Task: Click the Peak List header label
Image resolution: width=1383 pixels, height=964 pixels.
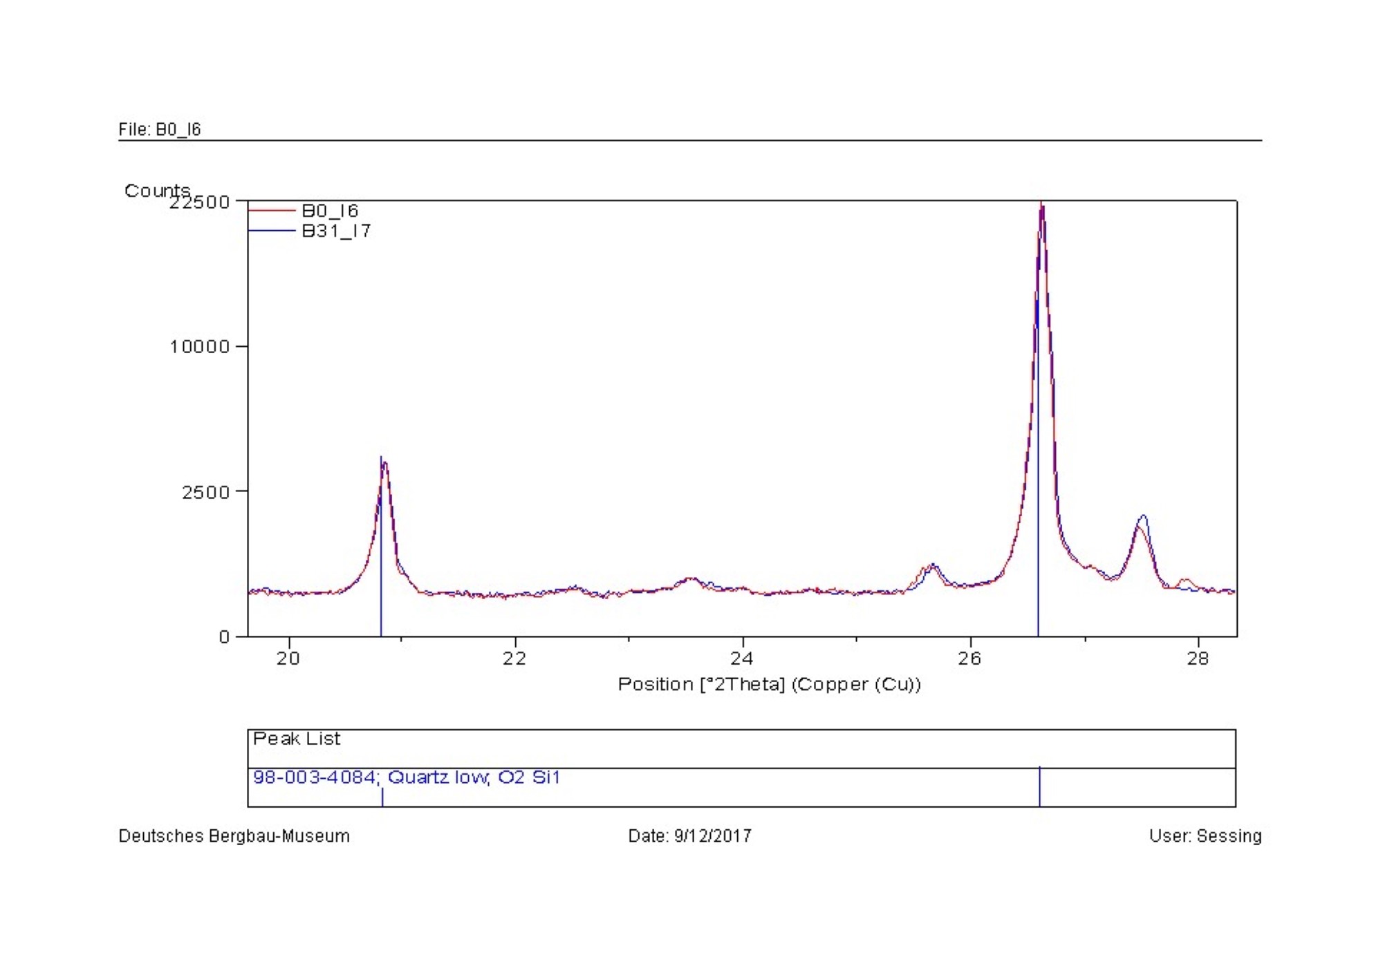Action: (297, 739)
